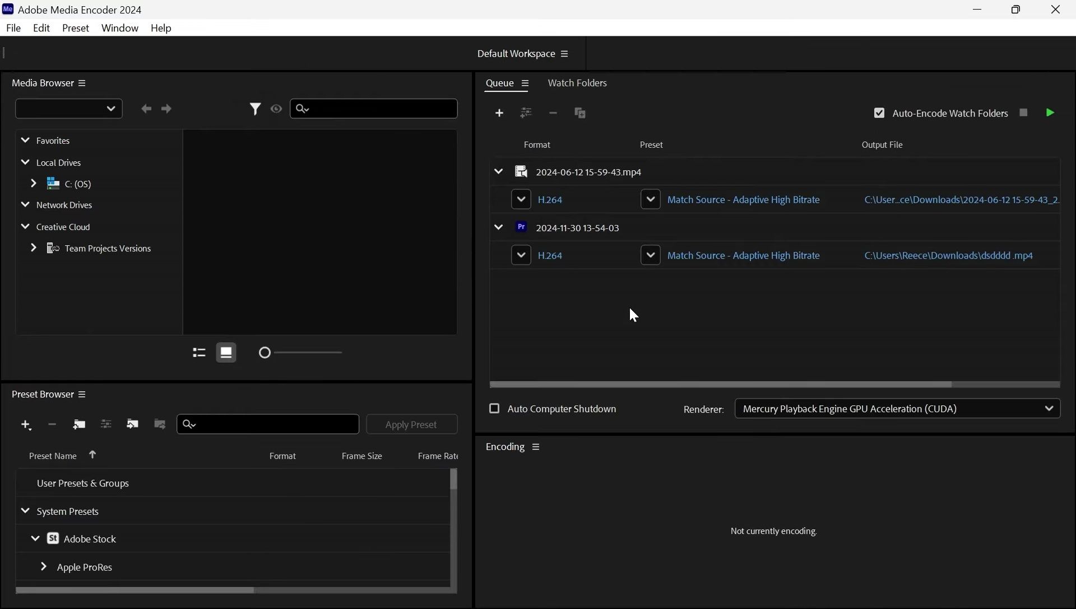Click the create new preset group icon
1076x609 pixels.
(79, 424)
